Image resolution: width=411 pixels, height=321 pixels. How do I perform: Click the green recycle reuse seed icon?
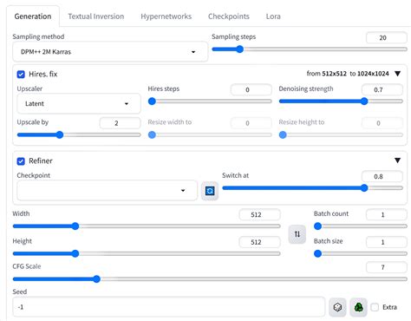(359, 307)
